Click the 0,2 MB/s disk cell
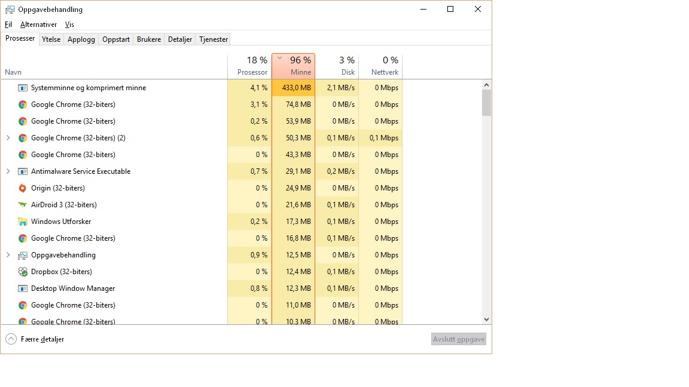 click(x=337, y=171)
